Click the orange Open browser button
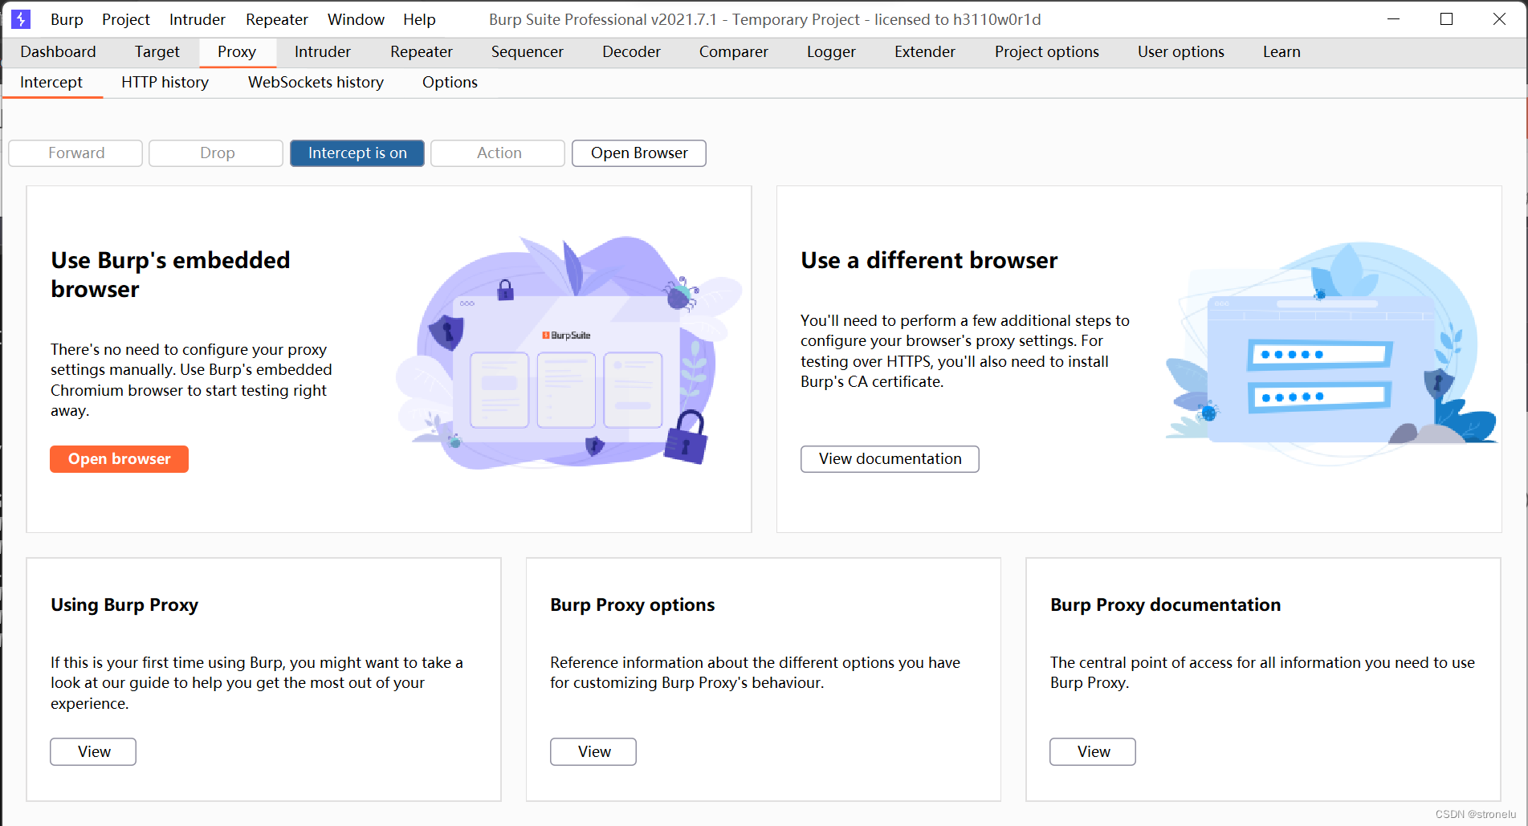 (120, 459)
